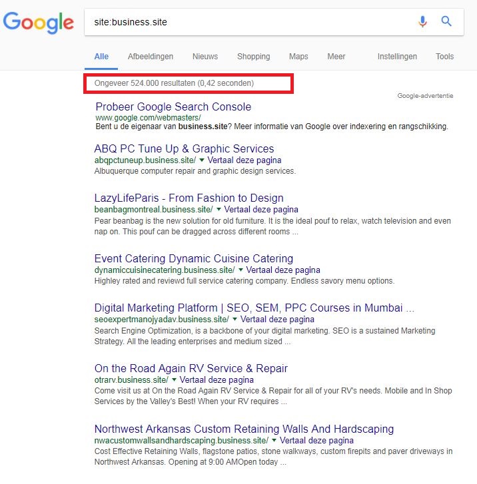Open Event Catering Dynamic Cuisine Catering result
The height and width of the screenshot is (484, 477).
(x=194, y=258)
